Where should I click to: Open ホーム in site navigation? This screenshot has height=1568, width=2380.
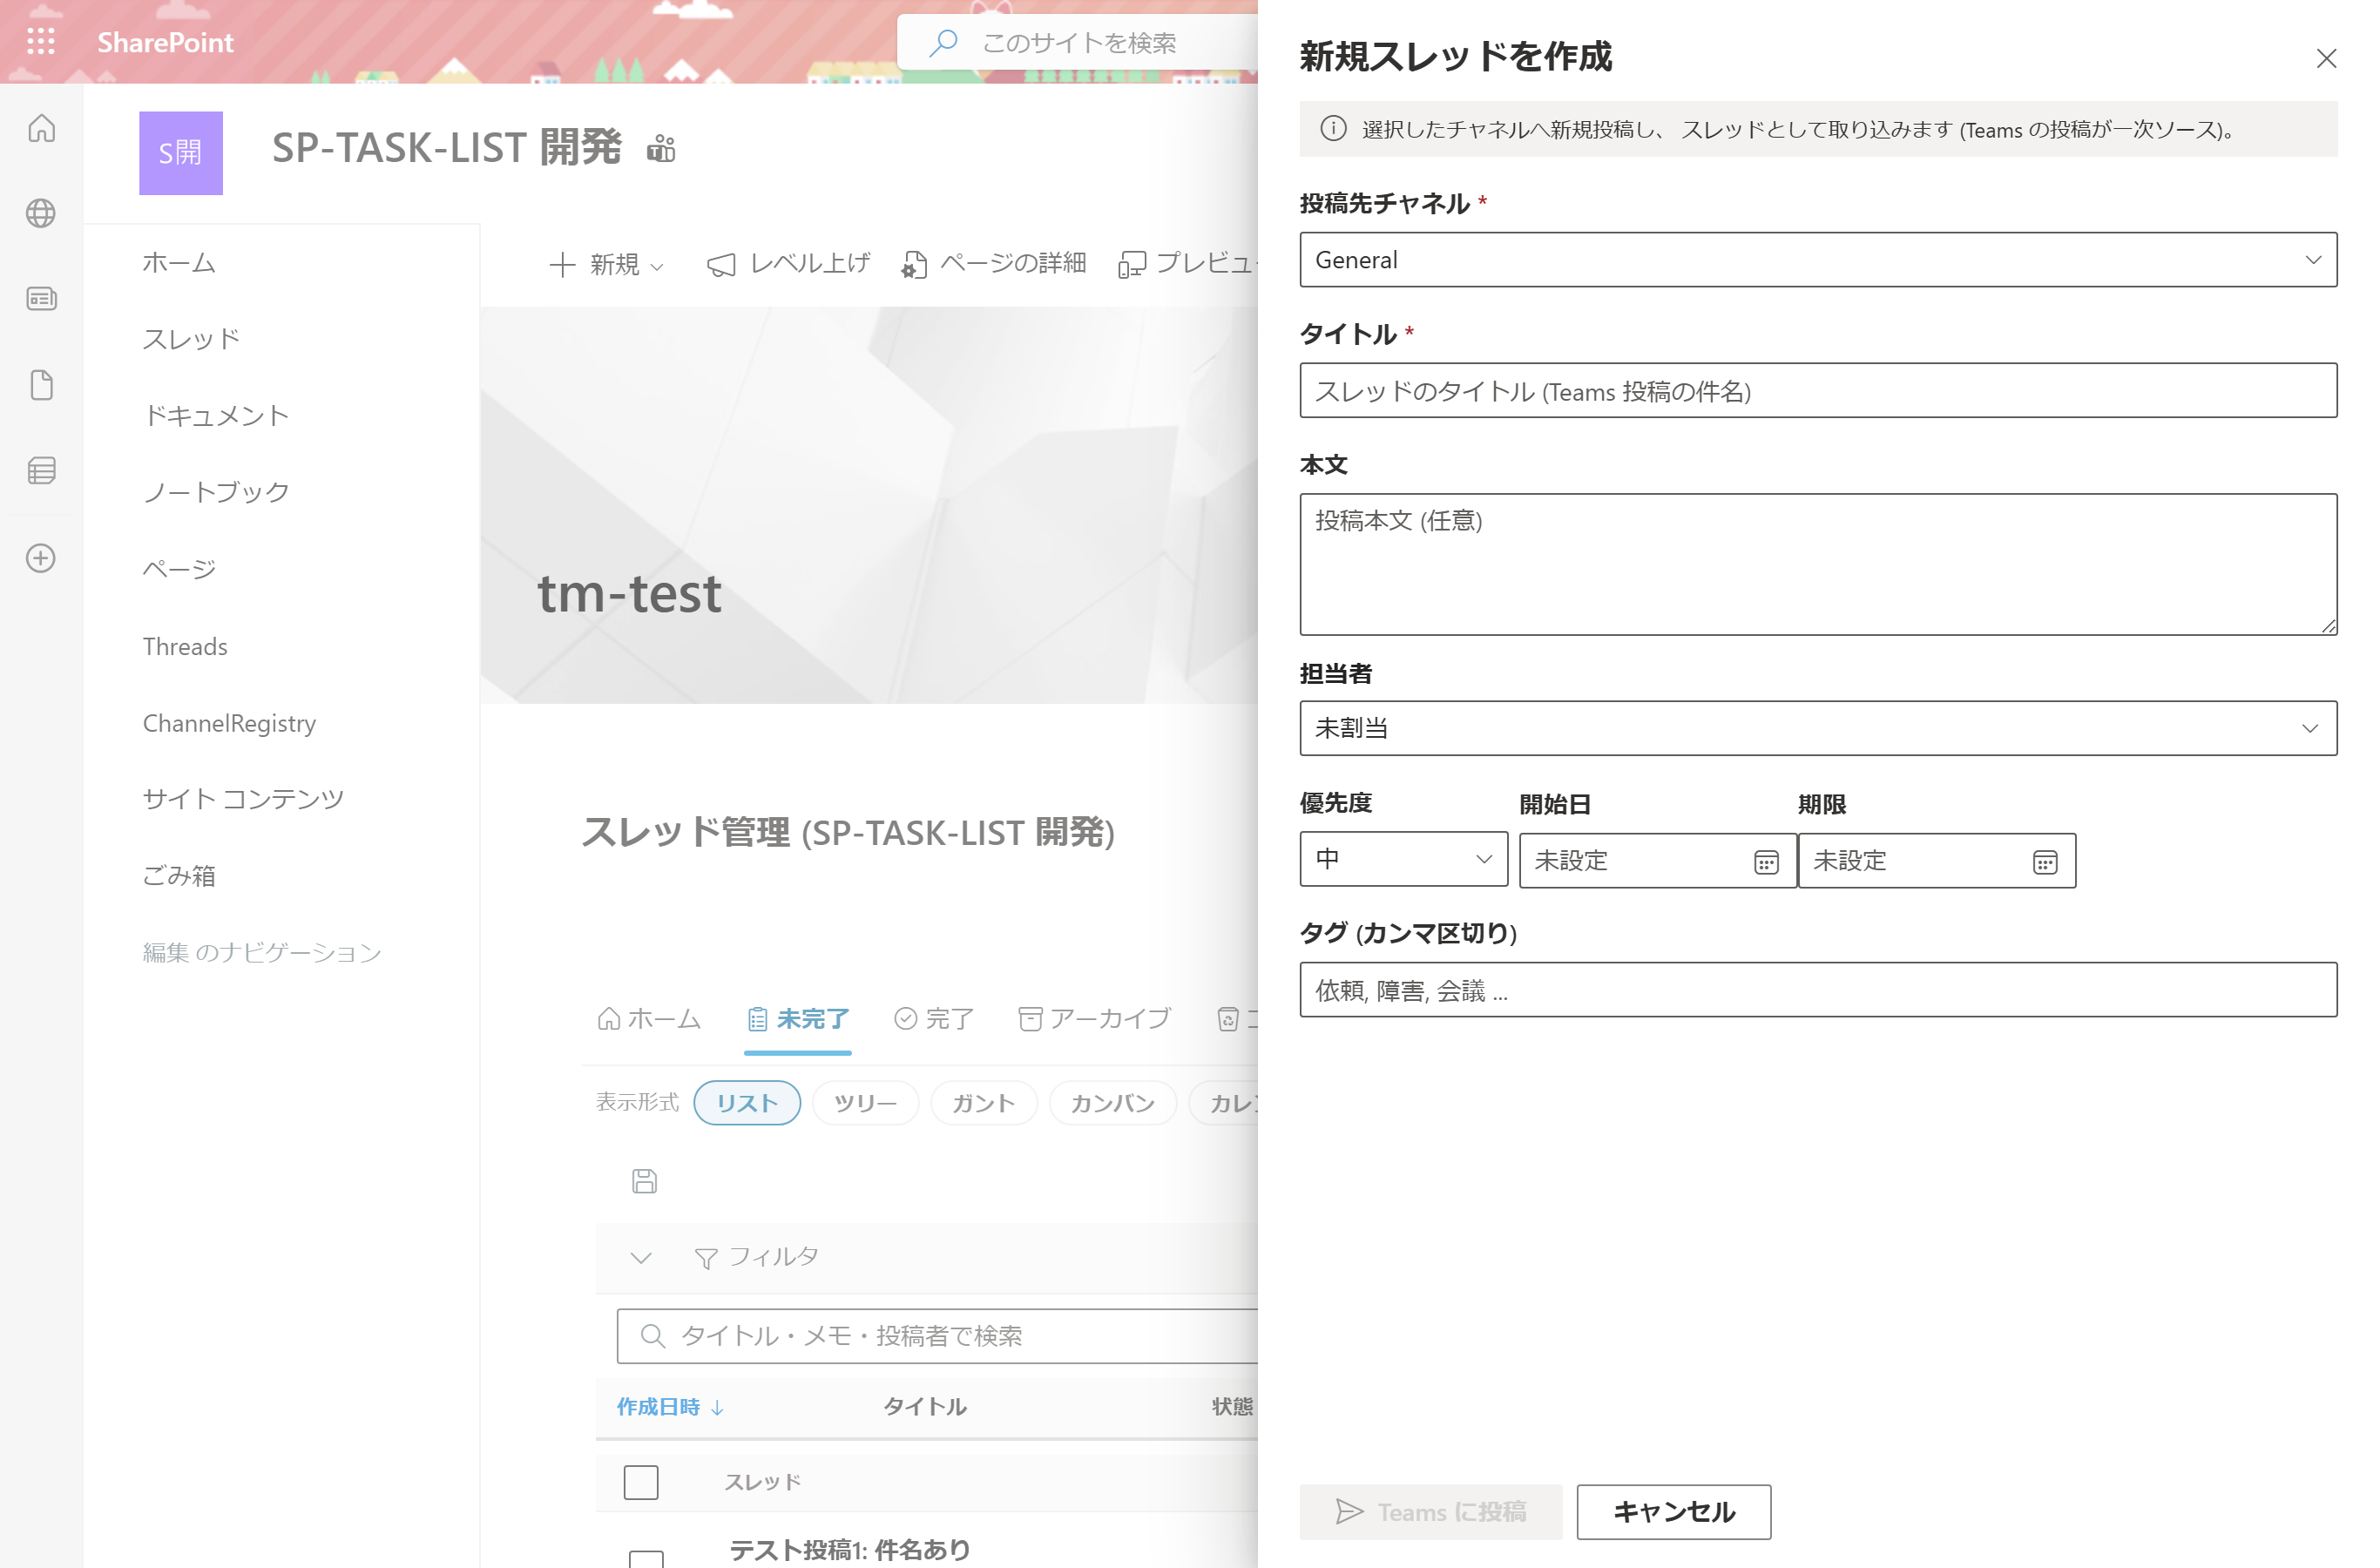click(x=179, y=263)
